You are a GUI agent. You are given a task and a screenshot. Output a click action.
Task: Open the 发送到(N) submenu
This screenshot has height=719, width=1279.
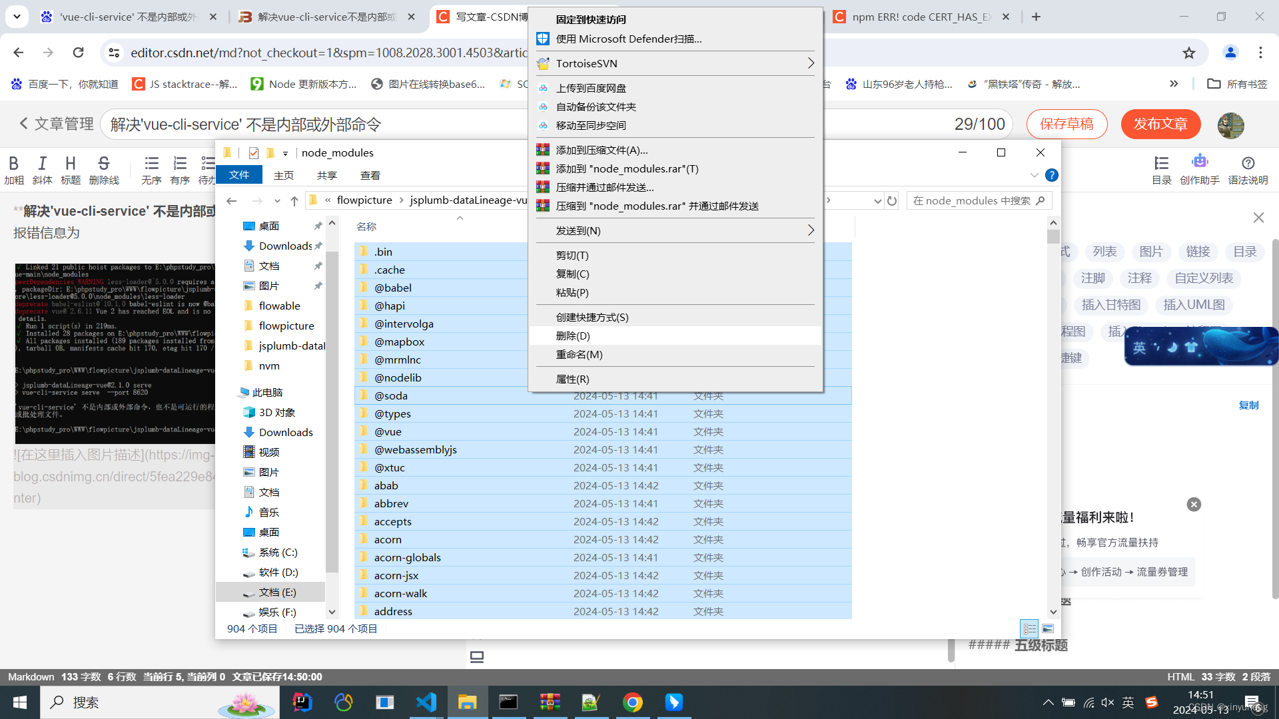[675, 230]
